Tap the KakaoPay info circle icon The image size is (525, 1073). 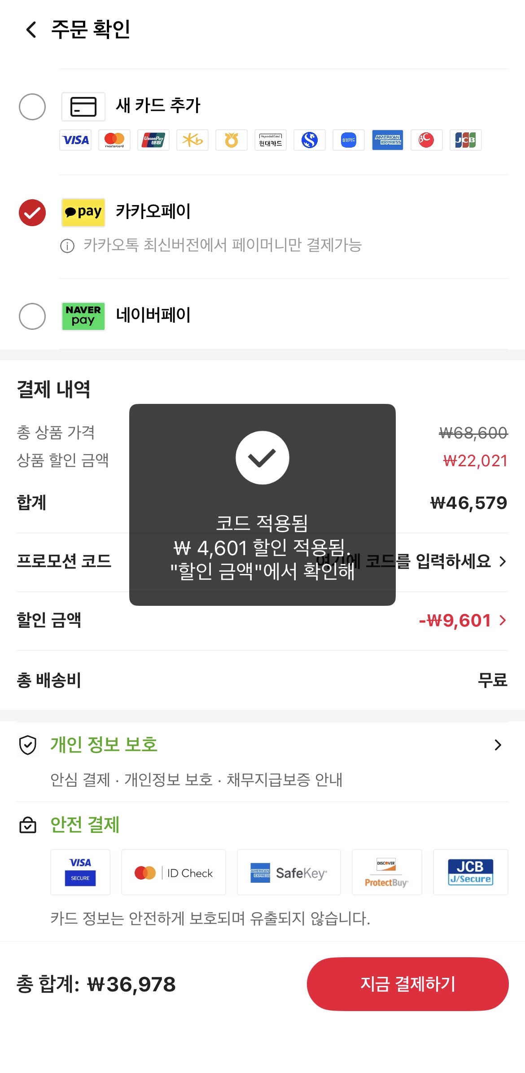67,246
